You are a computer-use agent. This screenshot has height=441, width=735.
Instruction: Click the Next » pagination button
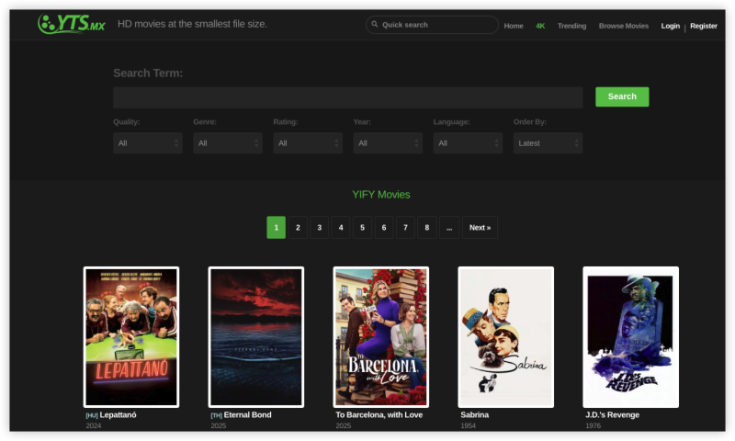coord(480,227)
